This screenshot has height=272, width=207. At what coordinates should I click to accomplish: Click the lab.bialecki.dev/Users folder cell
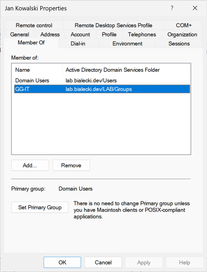tap(91, 81)
